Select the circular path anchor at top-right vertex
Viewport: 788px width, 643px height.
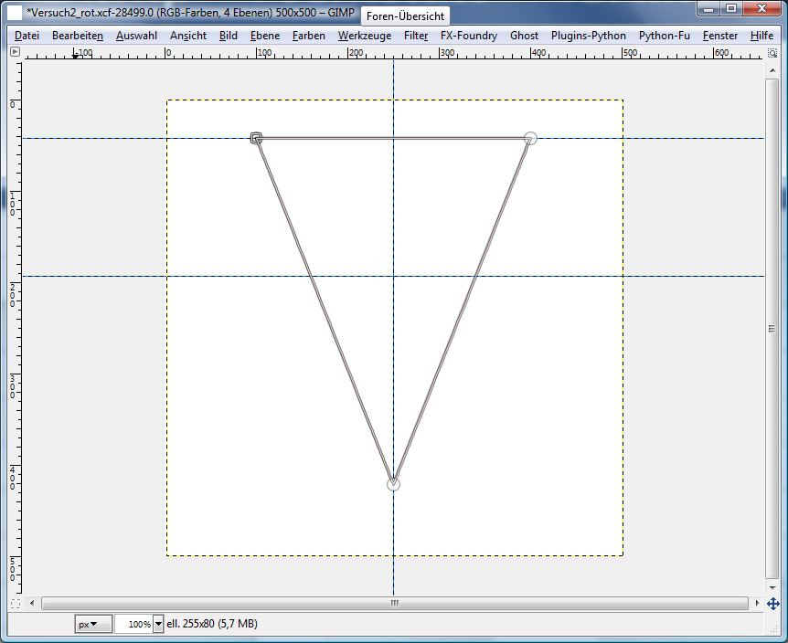tap(530, 138)
